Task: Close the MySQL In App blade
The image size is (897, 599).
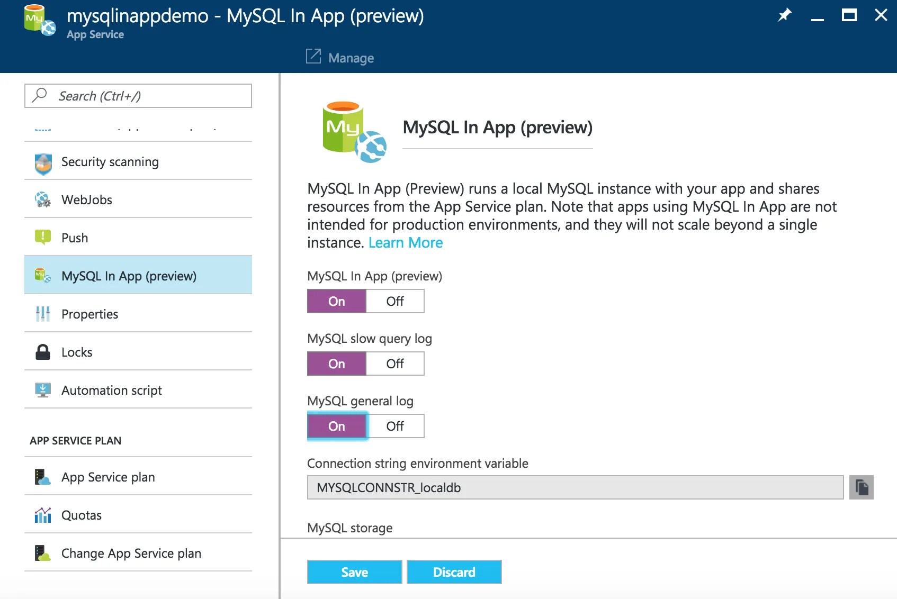Action: [x=881, y=15]
